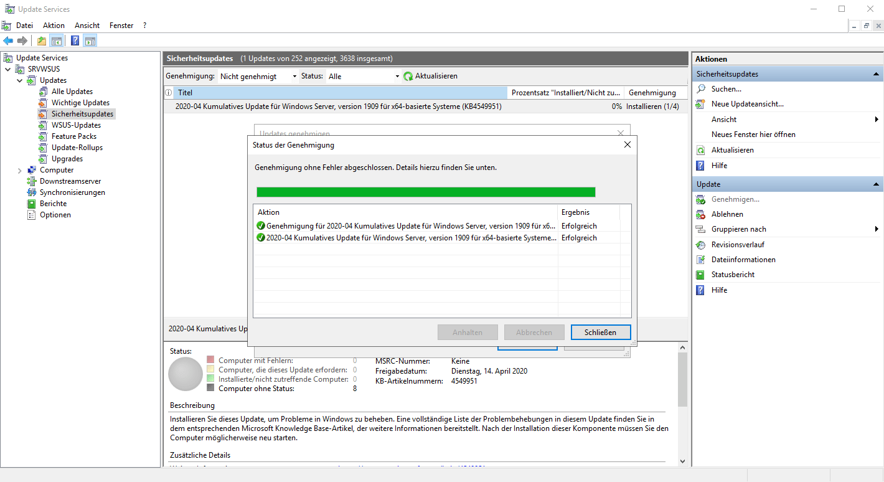Collapse the Sicherheitsupdates actions section
884x482 pixels.
(x=877, y=74)
